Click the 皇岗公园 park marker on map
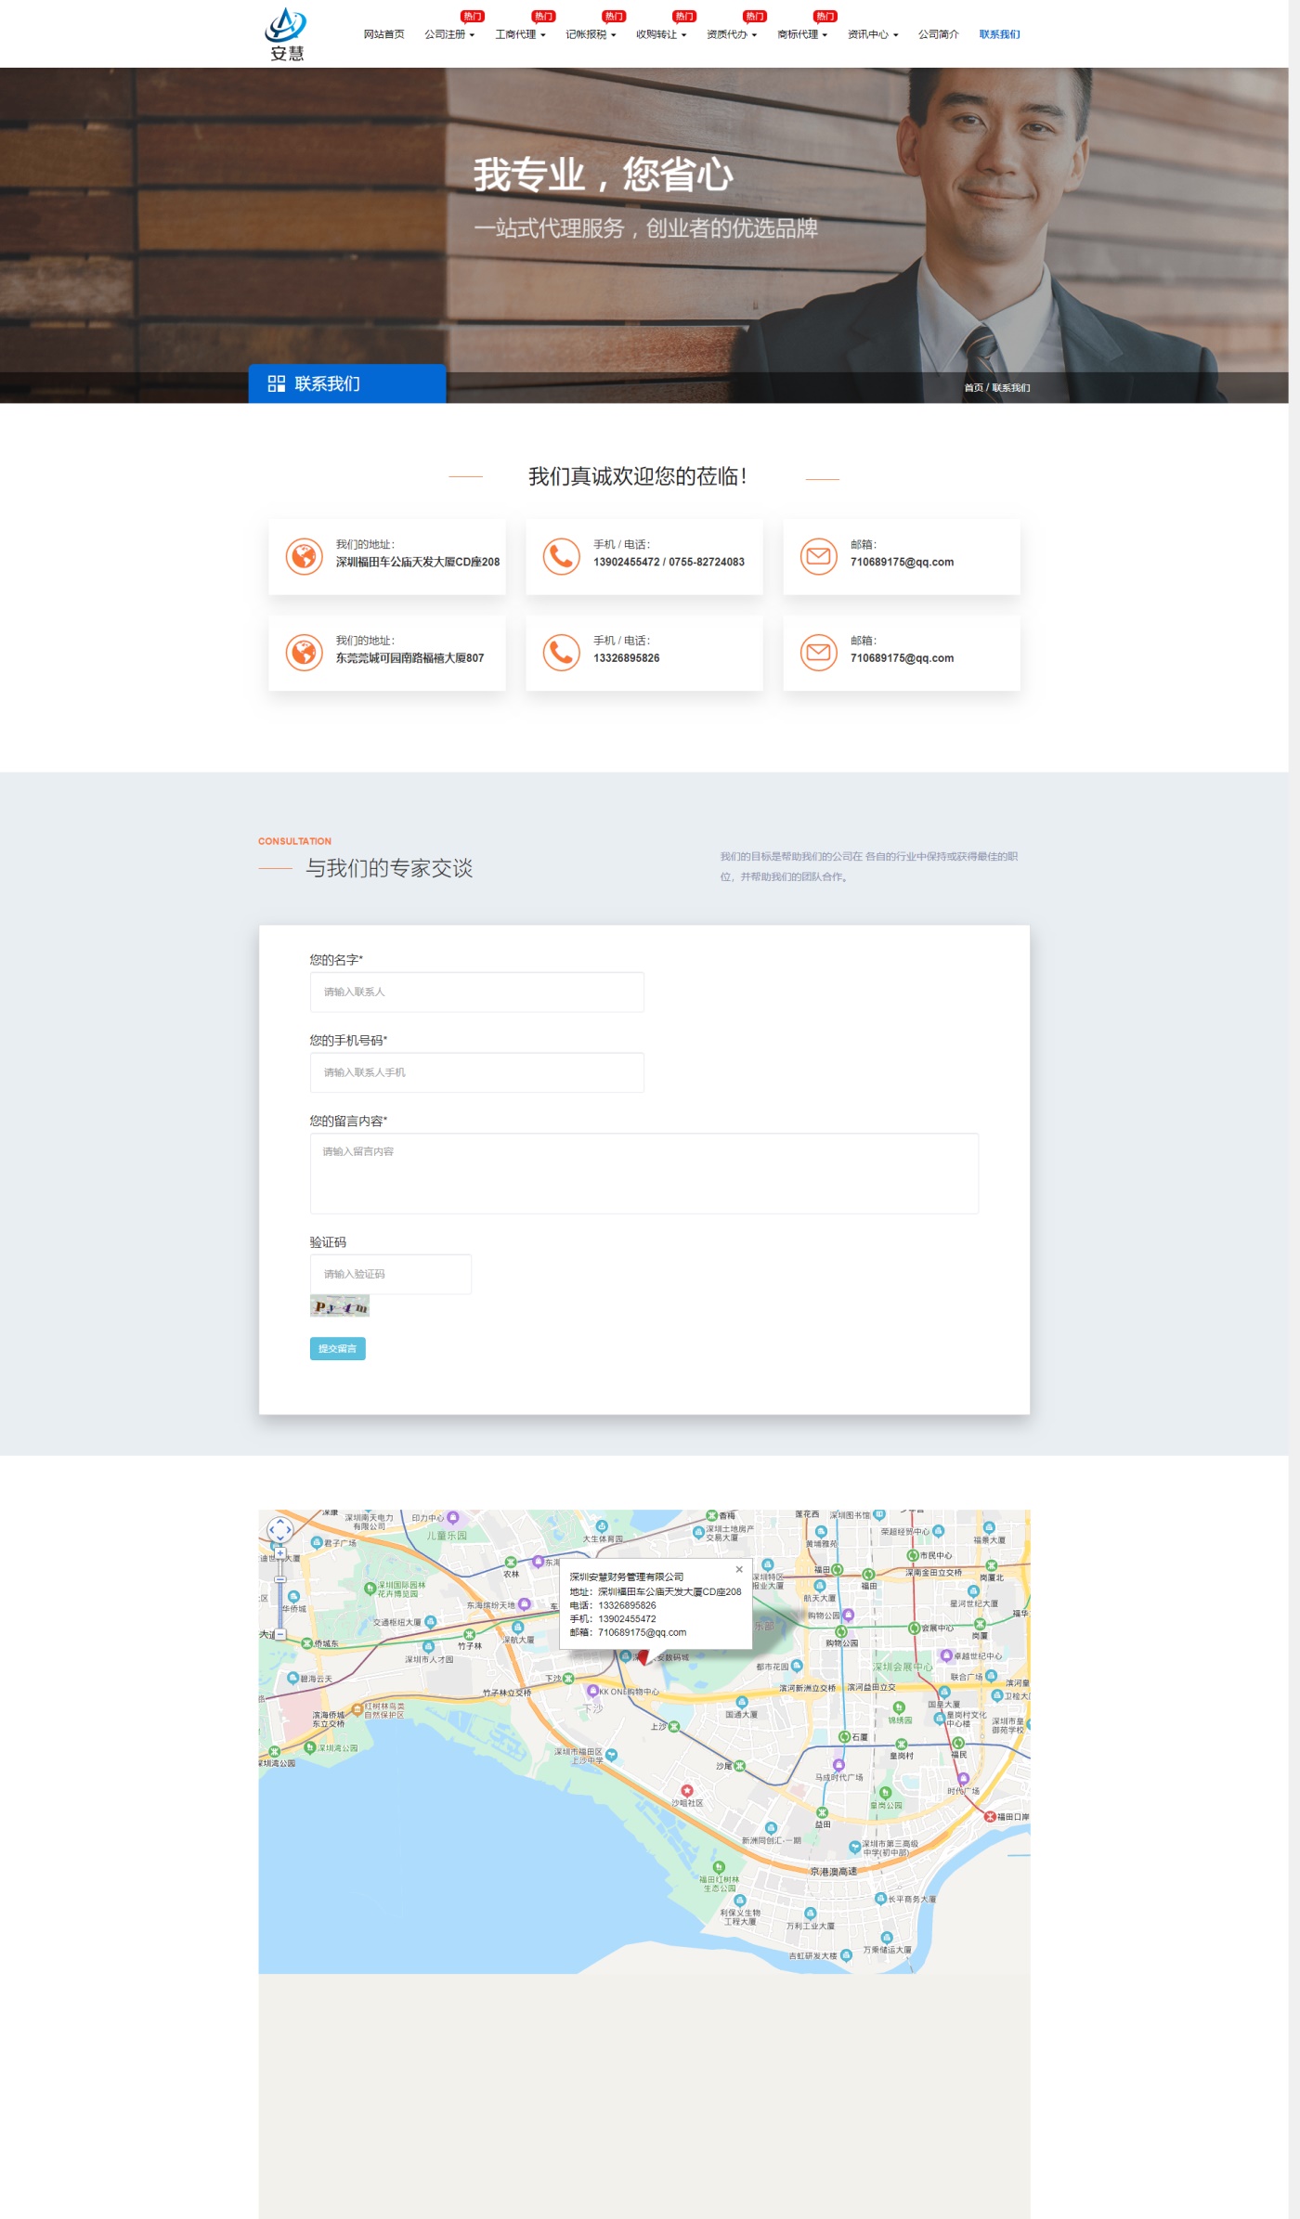1300x2219 pixels. [x=885, y=1793]
